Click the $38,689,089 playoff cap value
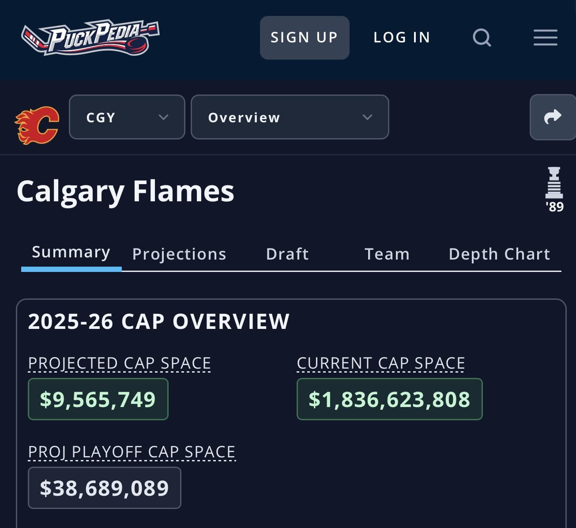 click(x=105, y=488)
